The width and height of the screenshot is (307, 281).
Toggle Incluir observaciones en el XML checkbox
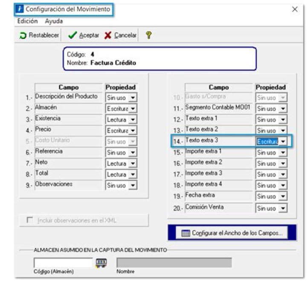click(29, 220)
